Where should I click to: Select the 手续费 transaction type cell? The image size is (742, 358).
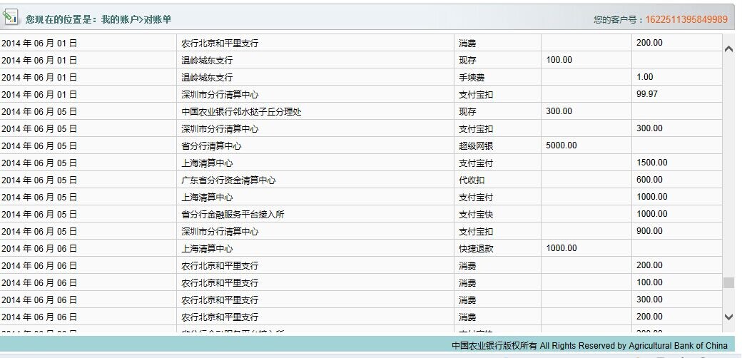472,77
